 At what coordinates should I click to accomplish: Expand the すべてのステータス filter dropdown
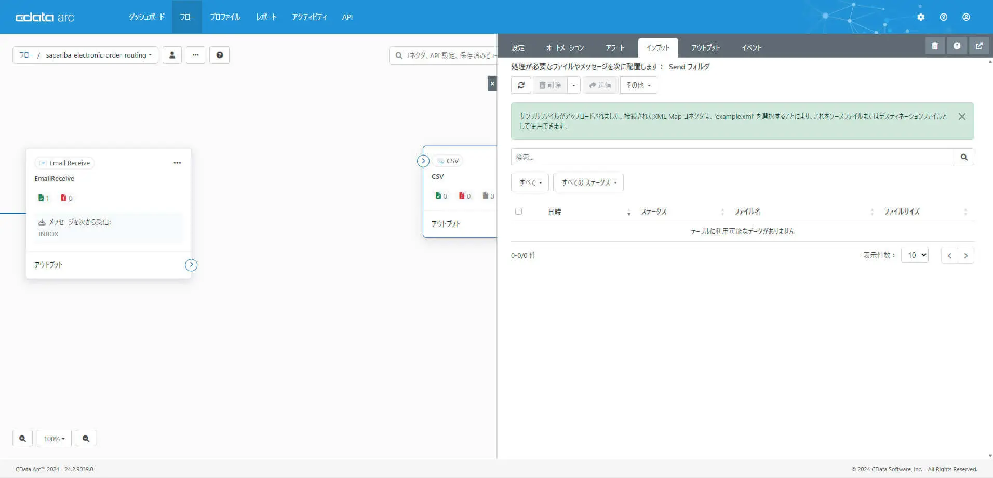click(588, 182)
